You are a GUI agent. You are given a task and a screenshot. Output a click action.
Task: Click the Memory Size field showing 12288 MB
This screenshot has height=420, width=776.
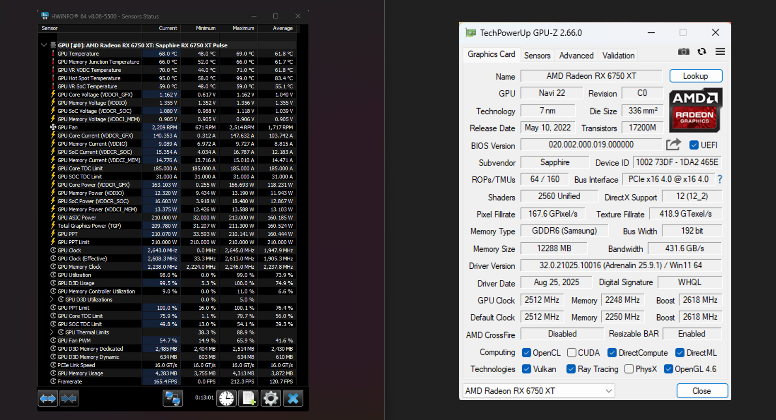554,248
